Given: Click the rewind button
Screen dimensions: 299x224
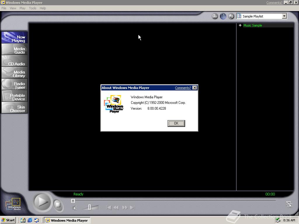Looking at the screenshot, I should [x=116, y=208].
